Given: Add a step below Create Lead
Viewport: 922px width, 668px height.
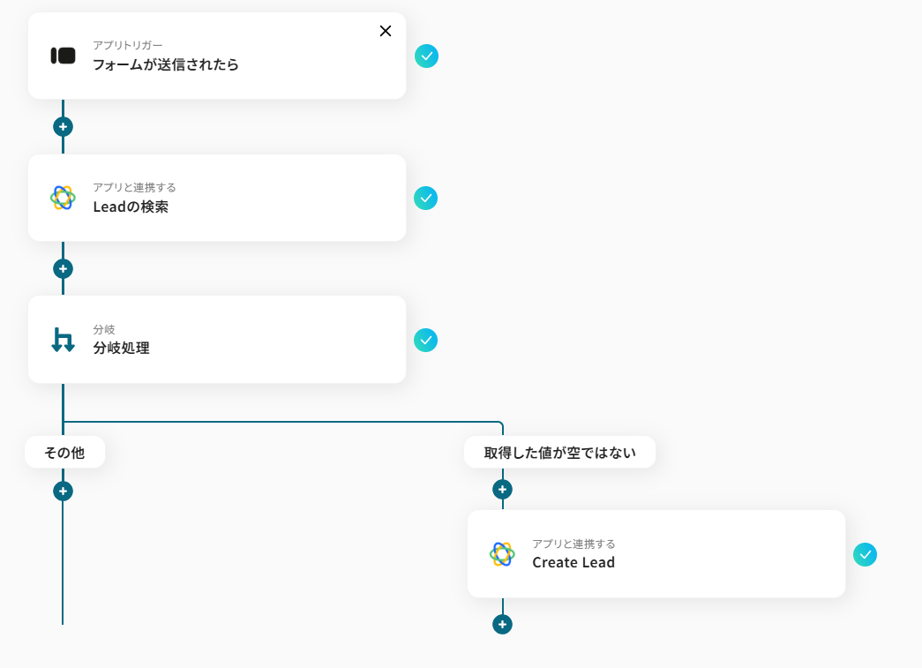Looking at the screenshot, I should (x=502, y=625).
